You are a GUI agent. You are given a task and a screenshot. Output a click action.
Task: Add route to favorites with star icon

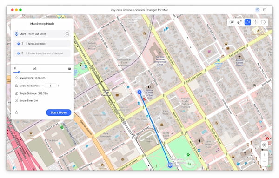point(17,112)
